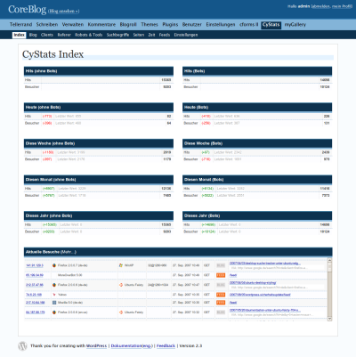This screenshot has height=357, width=356.
Task: Click the Ubuntu icon in the 10:47 visit row
Action: [x=121, y=285]
